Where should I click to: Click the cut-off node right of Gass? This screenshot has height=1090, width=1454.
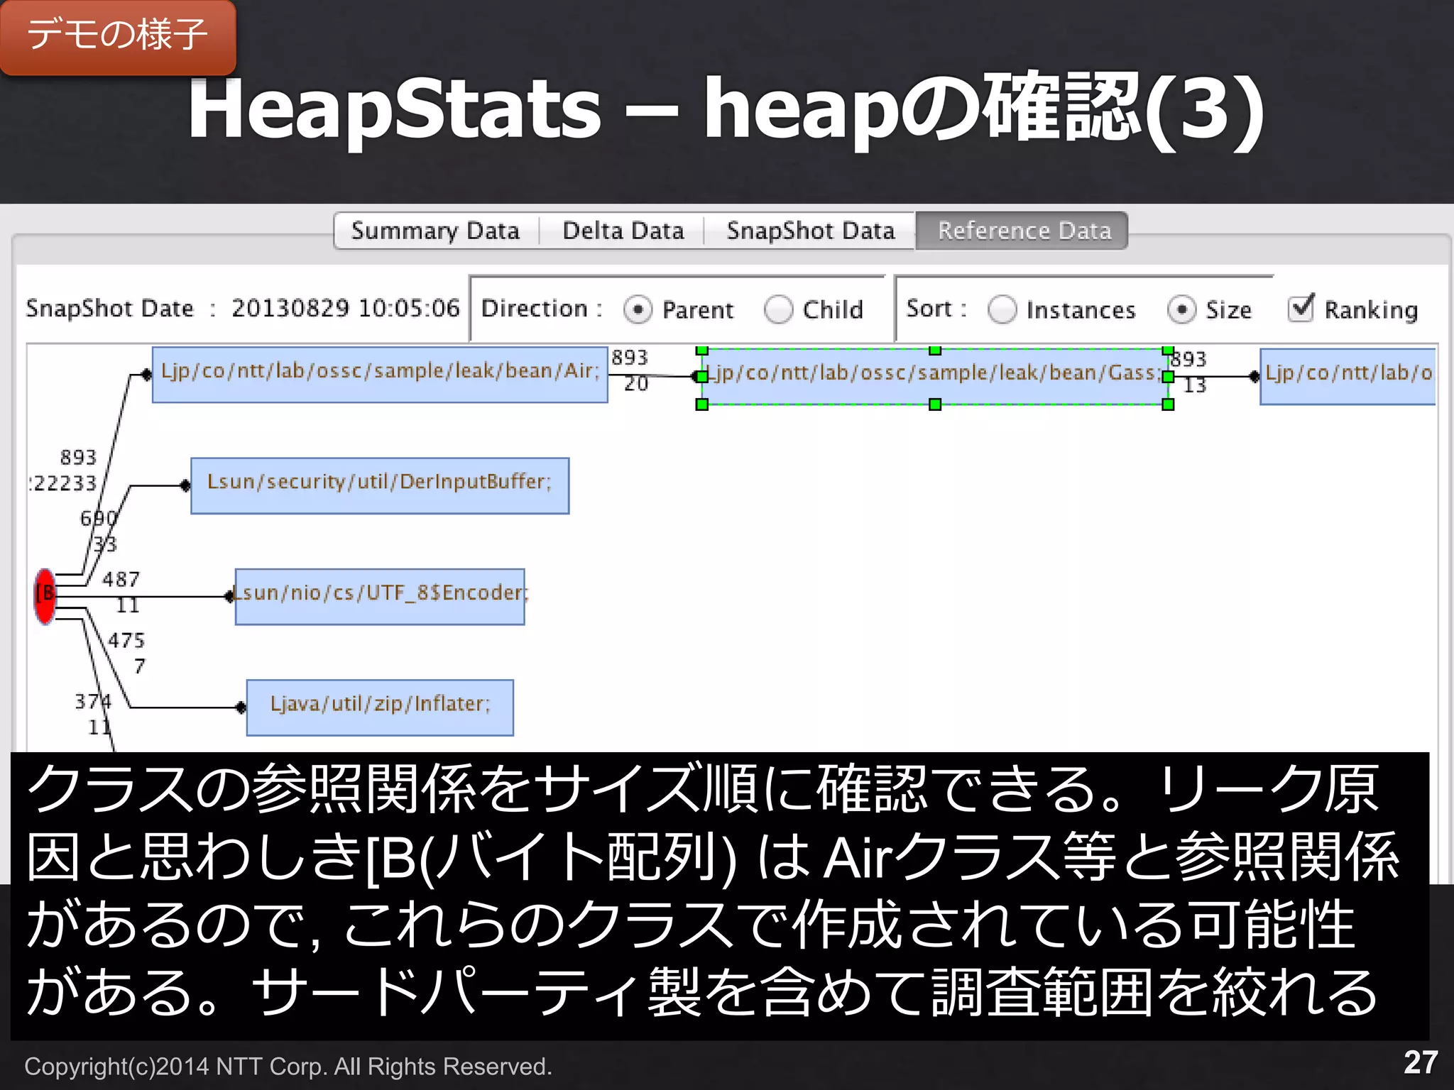1348,376
